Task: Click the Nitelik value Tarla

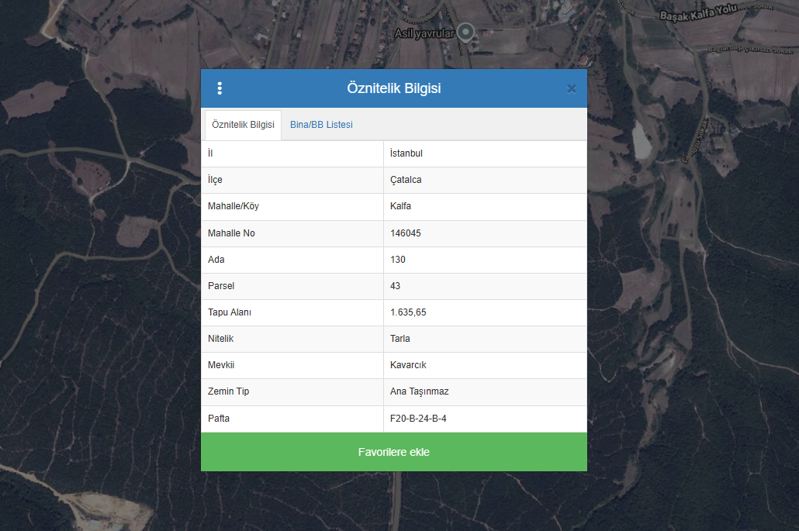Action: 400,339
